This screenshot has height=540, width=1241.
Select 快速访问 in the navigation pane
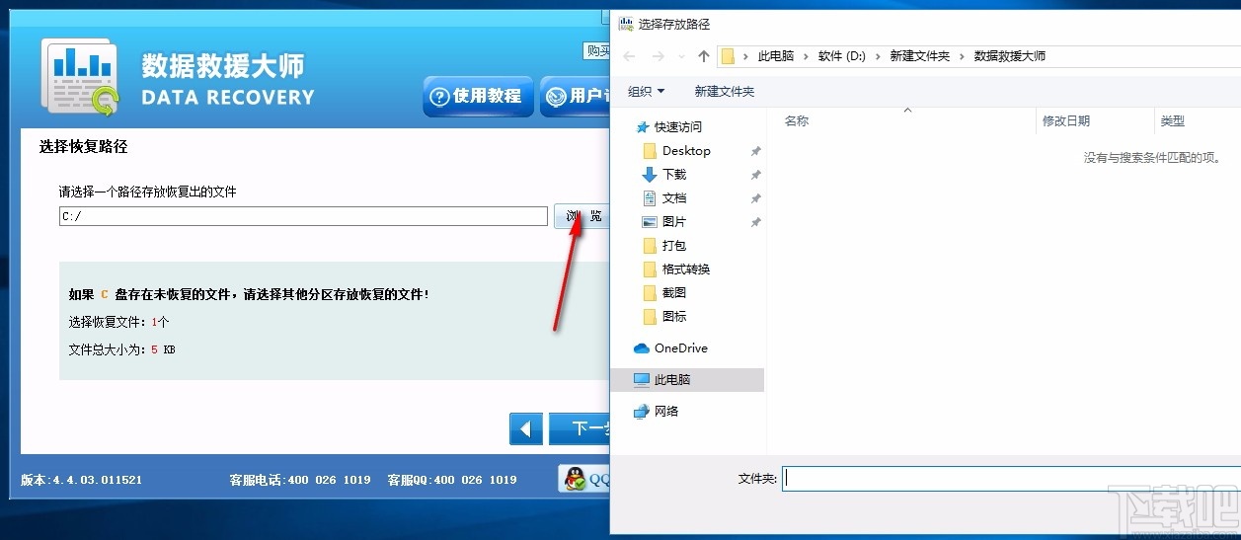[x=678, y=126]
